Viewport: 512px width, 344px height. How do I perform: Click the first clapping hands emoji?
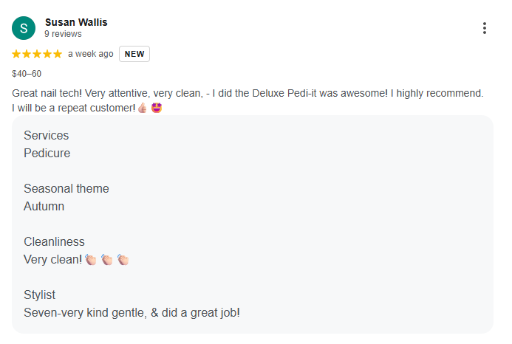[x=91, y=260]
